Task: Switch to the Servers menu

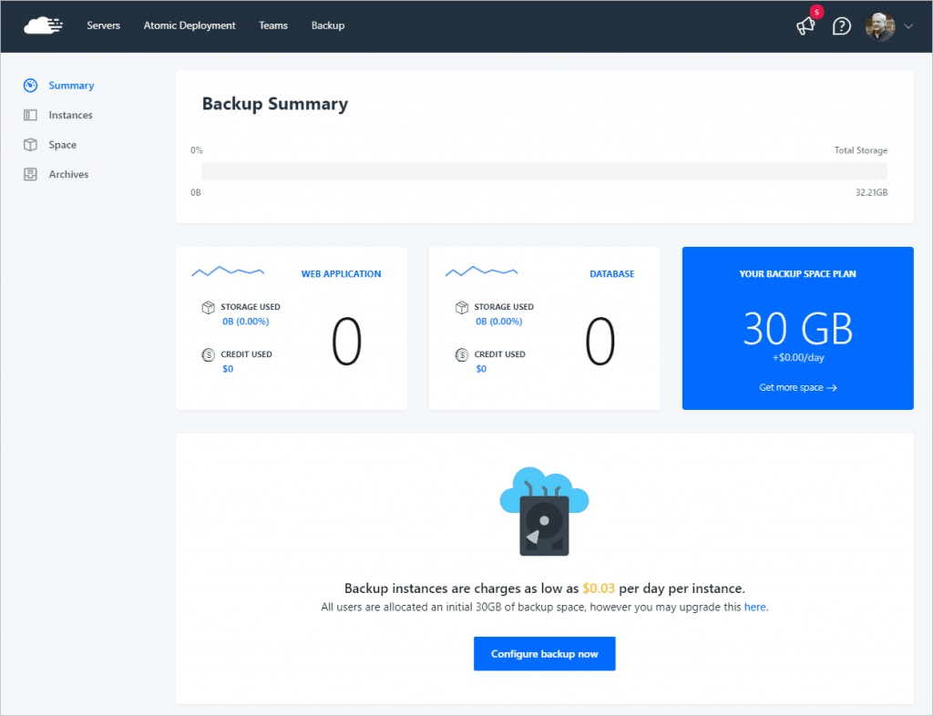Action: point(103,26)
